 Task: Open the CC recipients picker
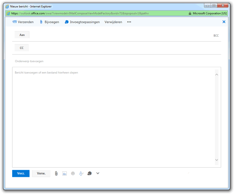tap(22, 48)
